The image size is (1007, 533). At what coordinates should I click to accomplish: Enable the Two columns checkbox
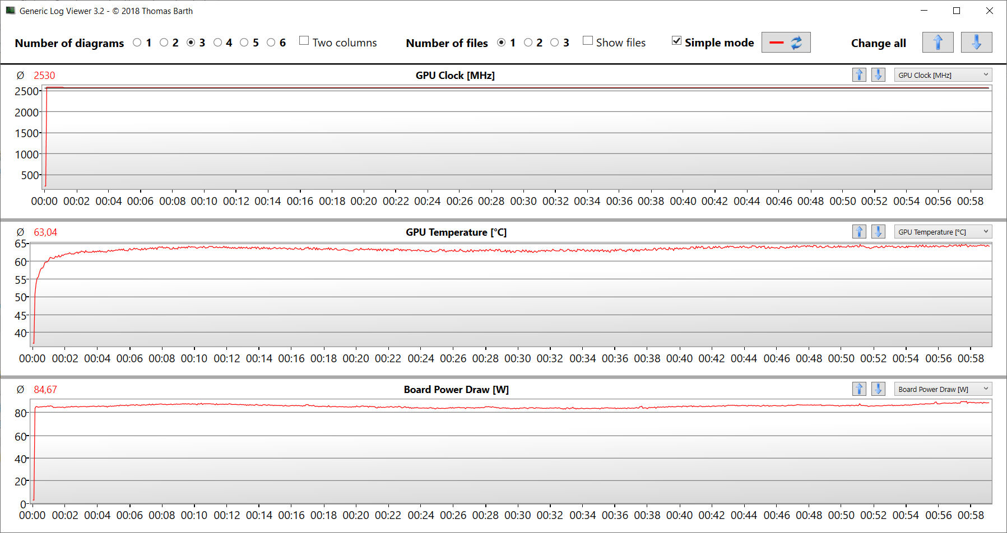pos(304,41)
